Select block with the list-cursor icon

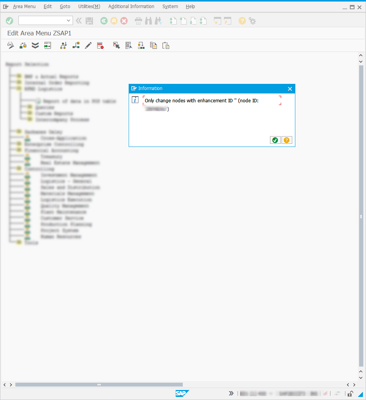point(129,45)
